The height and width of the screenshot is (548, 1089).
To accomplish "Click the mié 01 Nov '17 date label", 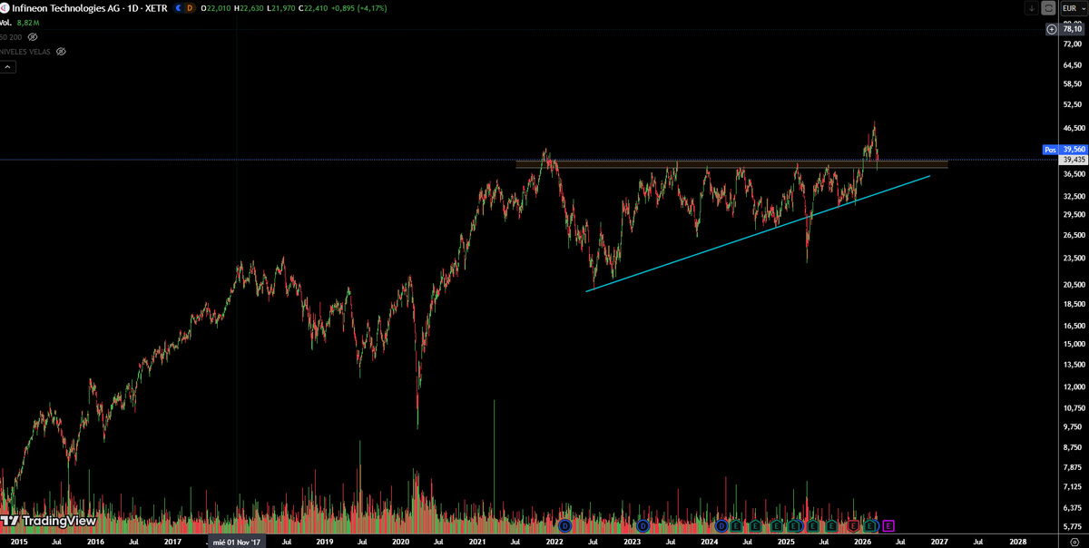I will coord(235,542).
